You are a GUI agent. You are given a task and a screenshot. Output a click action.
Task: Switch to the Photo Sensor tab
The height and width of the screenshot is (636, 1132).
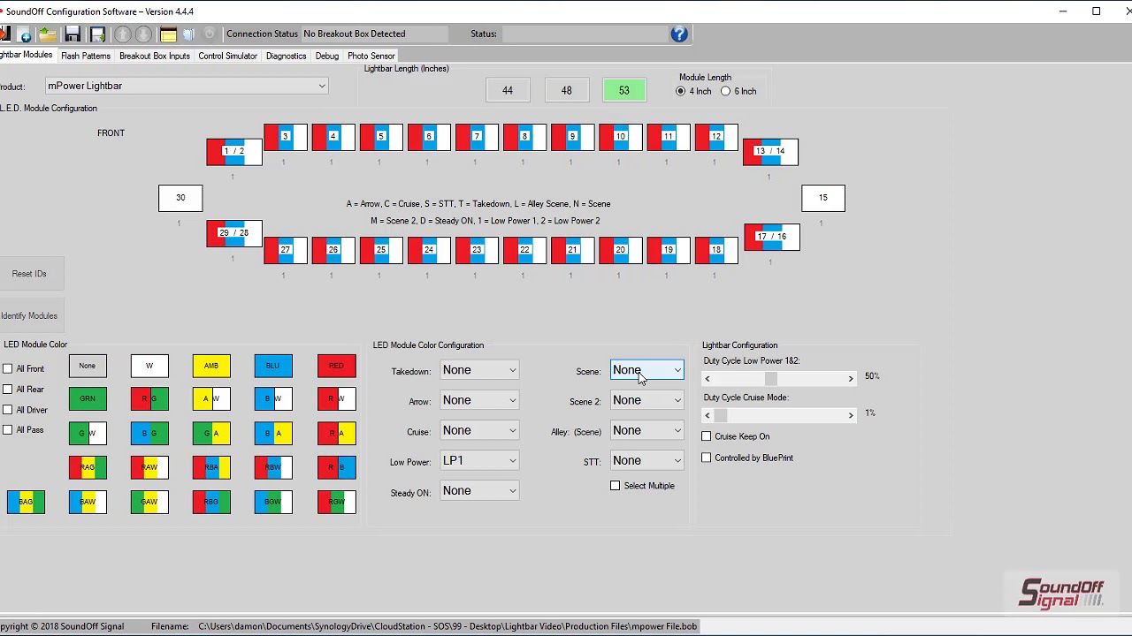pyautogui.click(x=371, y=56)
